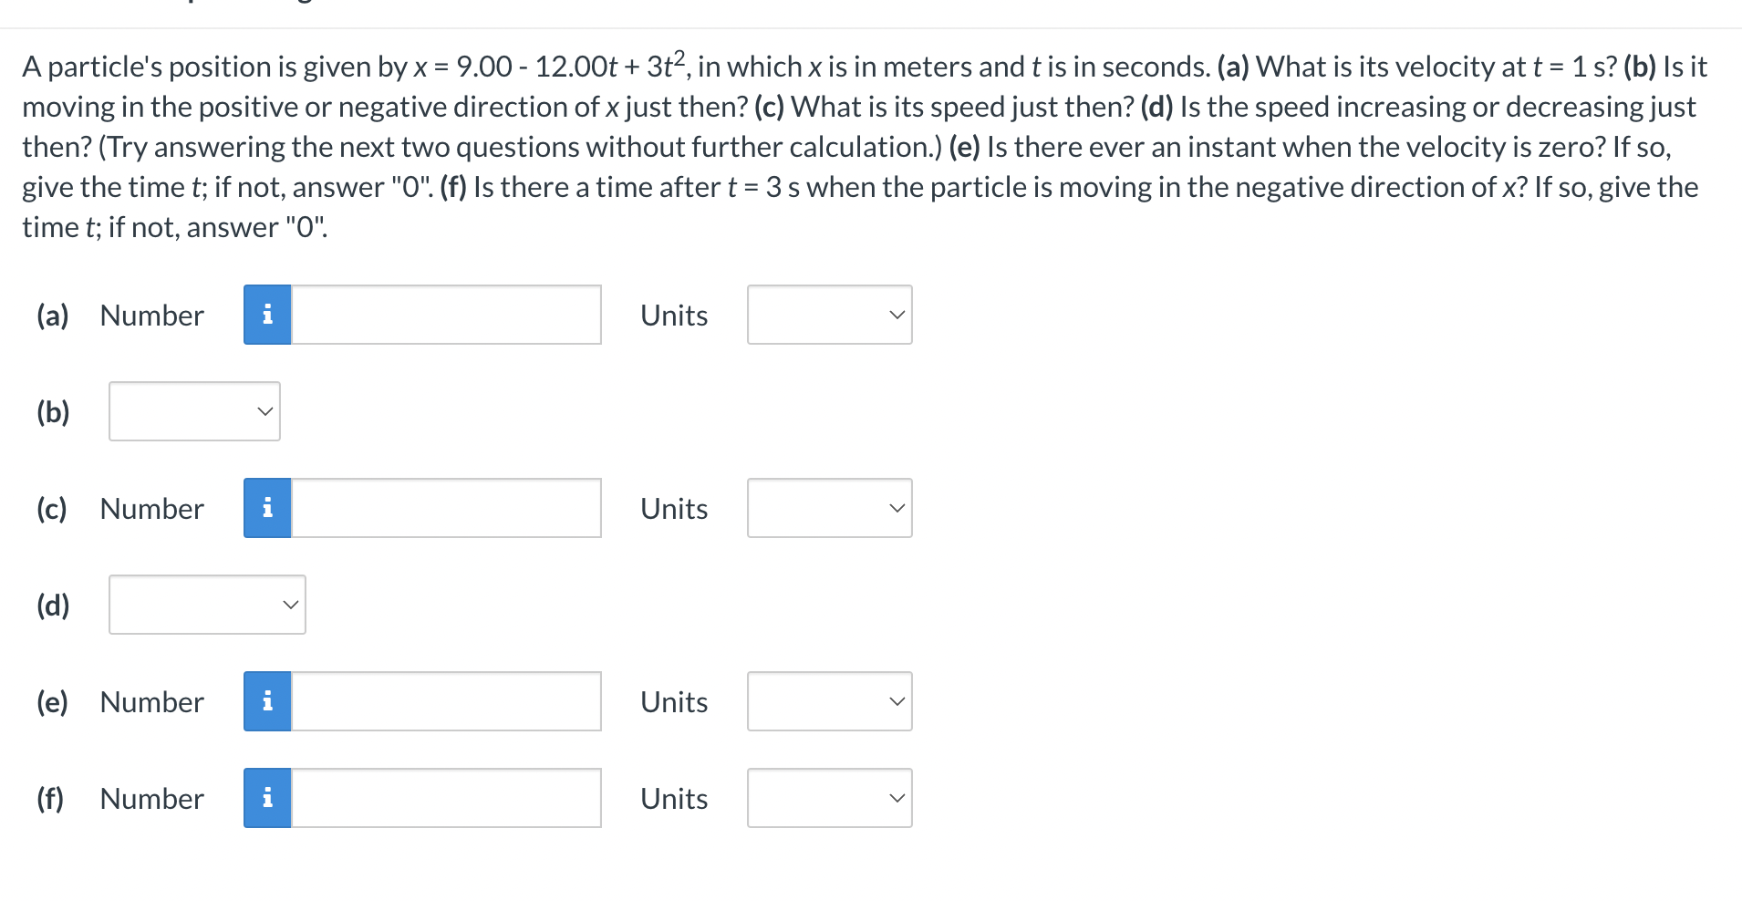
Task: Open the Units dropdown for part (e)
Action: pyautogui.click(x=828, y=700)
